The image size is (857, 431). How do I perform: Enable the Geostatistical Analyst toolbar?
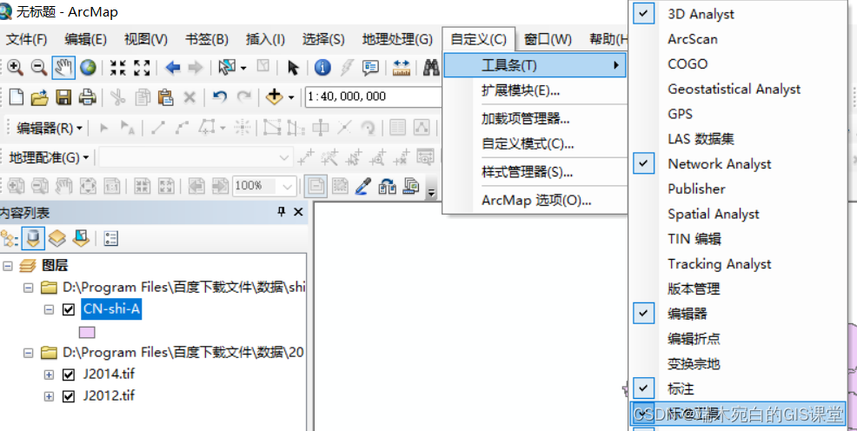tap(734, 89)
